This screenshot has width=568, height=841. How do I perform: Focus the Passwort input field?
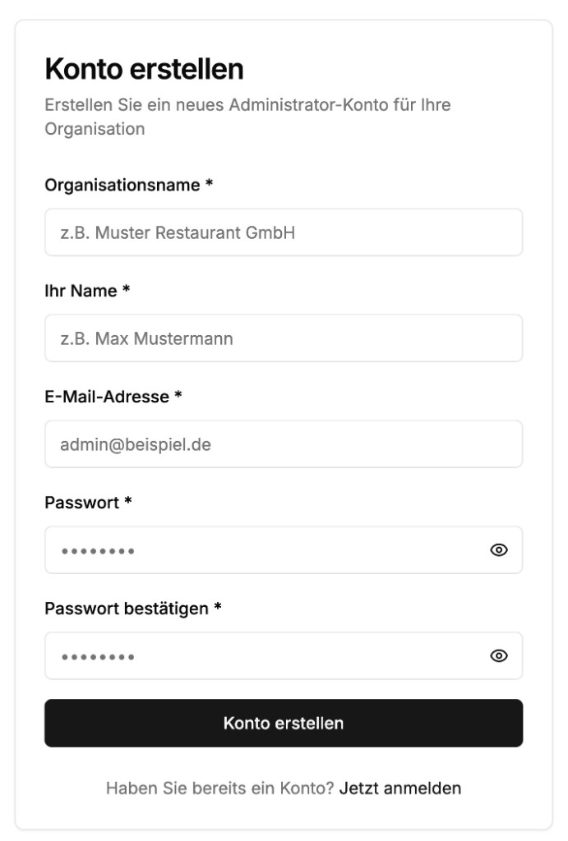click(247, 550)
